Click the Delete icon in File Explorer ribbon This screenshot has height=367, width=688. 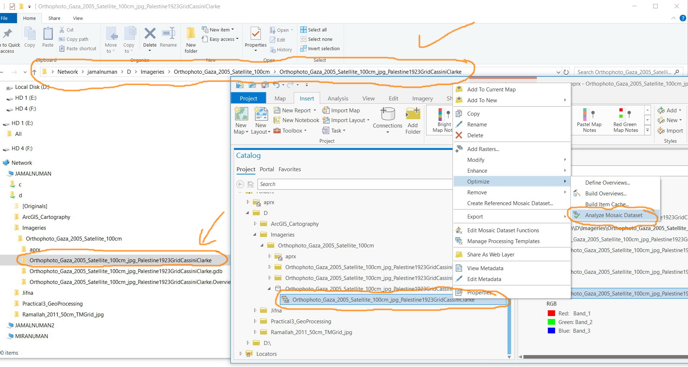click(x=150, y=34)
